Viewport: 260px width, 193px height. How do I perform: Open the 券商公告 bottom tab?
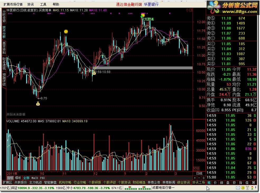[154, 182]
